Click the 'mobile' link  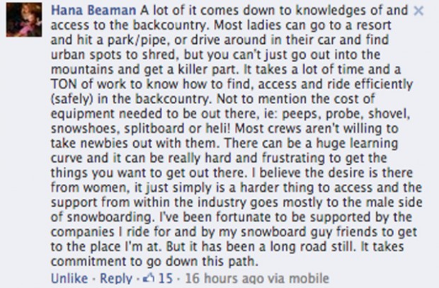286,279
